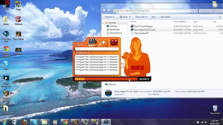Click the CRACK ME label on orange figure
The width and height of the screenshot is (223, 125).
pos(137,68)
